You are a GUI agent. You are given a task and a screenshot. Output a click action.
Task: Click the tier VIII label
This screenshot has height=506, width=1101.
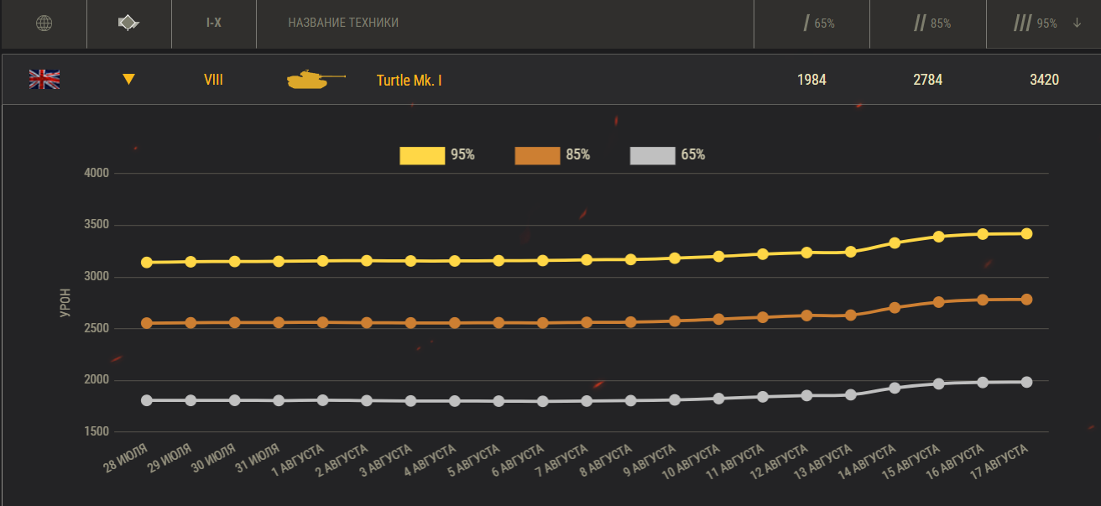[214, 80]
